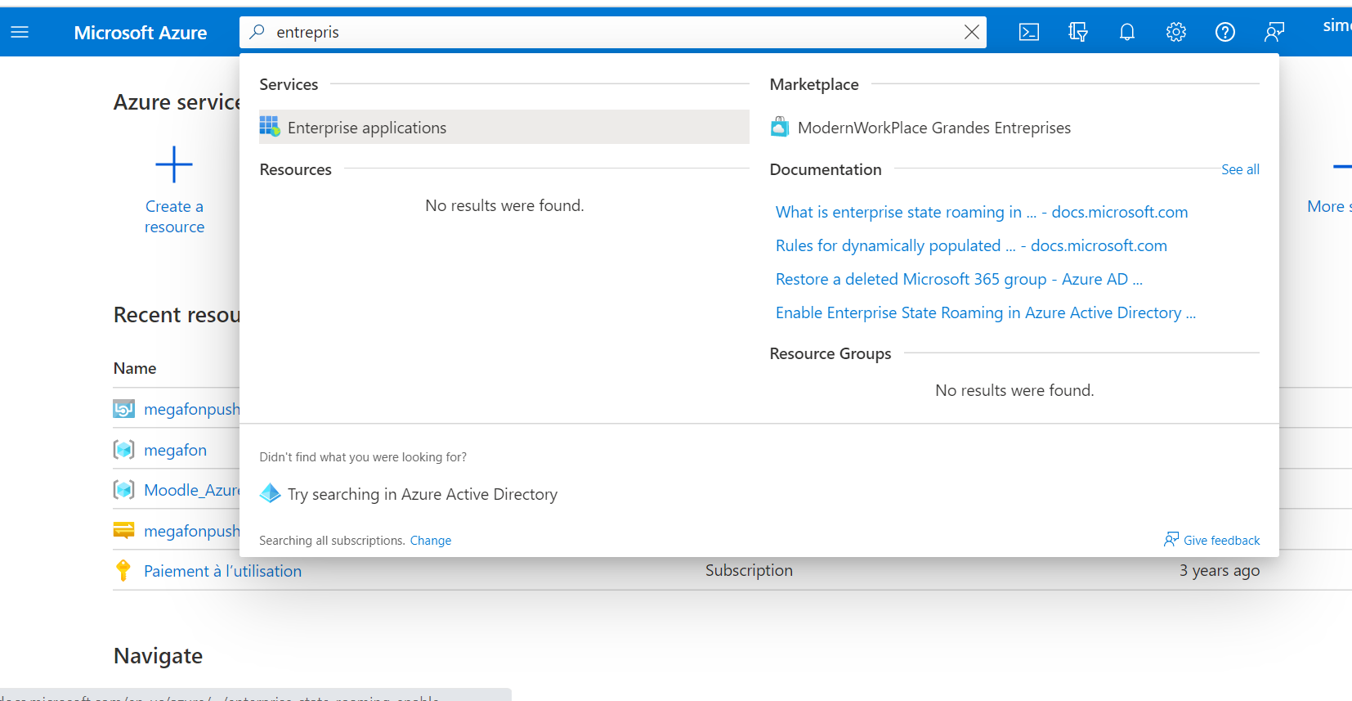Click the Subscription type cell
Image resolution: width=1352 pixels, height=701 pixels.
point(749,570)
